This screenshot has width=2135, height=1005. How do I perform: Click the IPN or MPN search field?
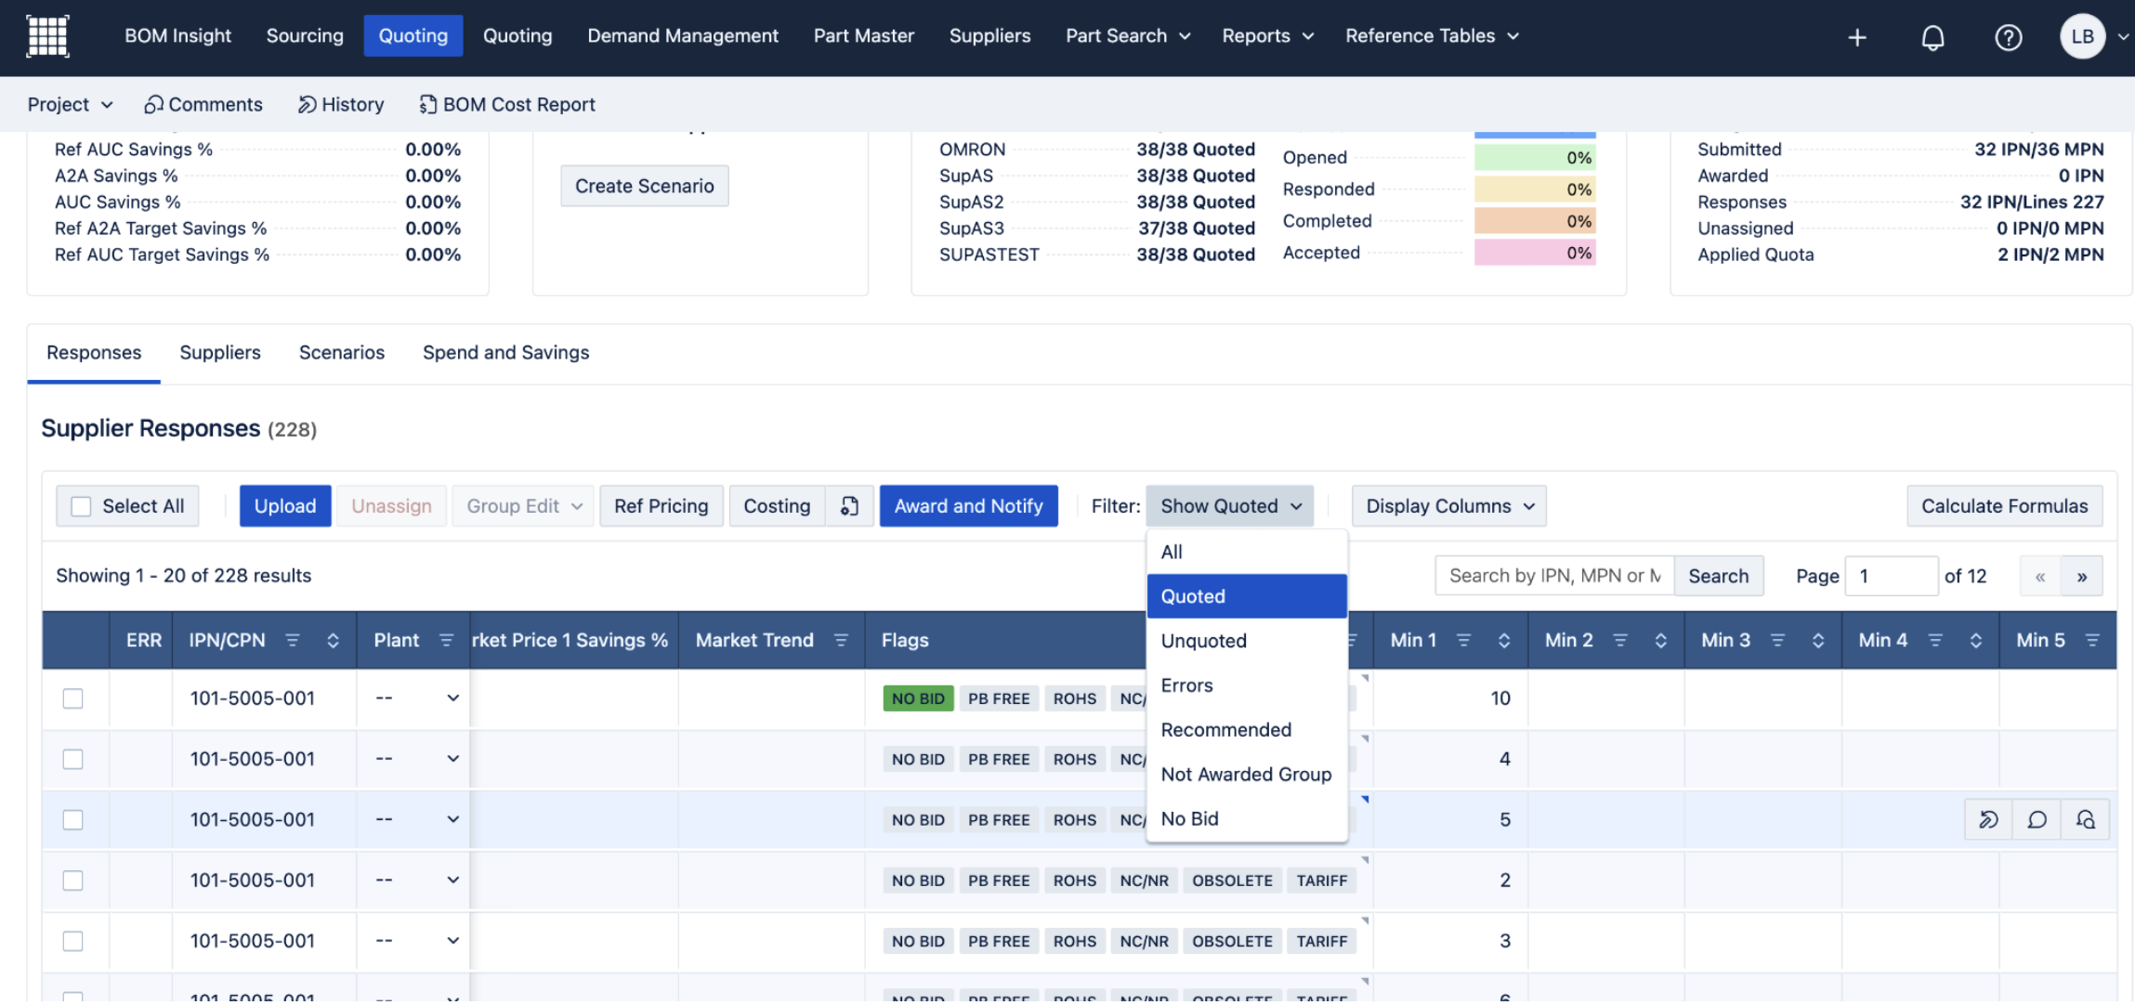pyautogui.click(x=1553, y=576)
